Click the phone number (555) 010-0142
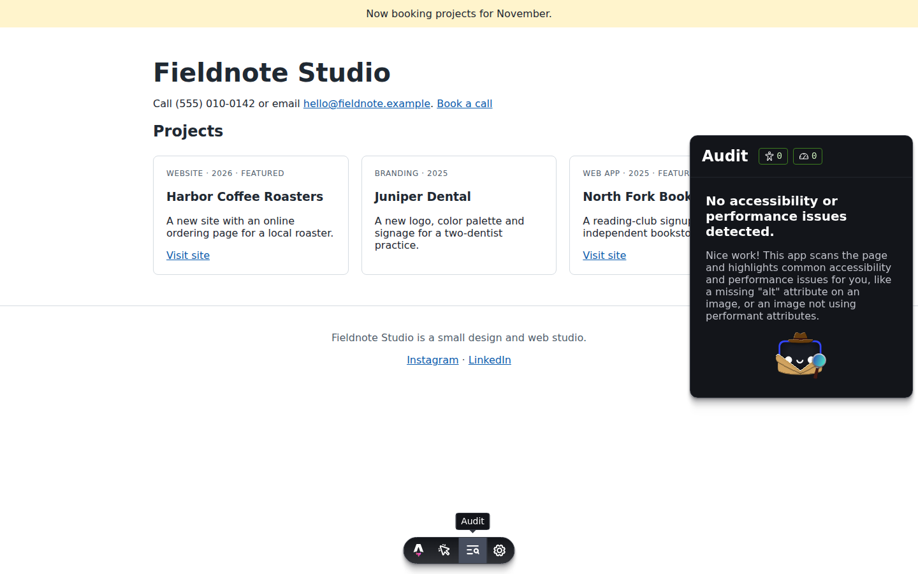The width and height of the screenshot is (918, 574). coord(215,103)
